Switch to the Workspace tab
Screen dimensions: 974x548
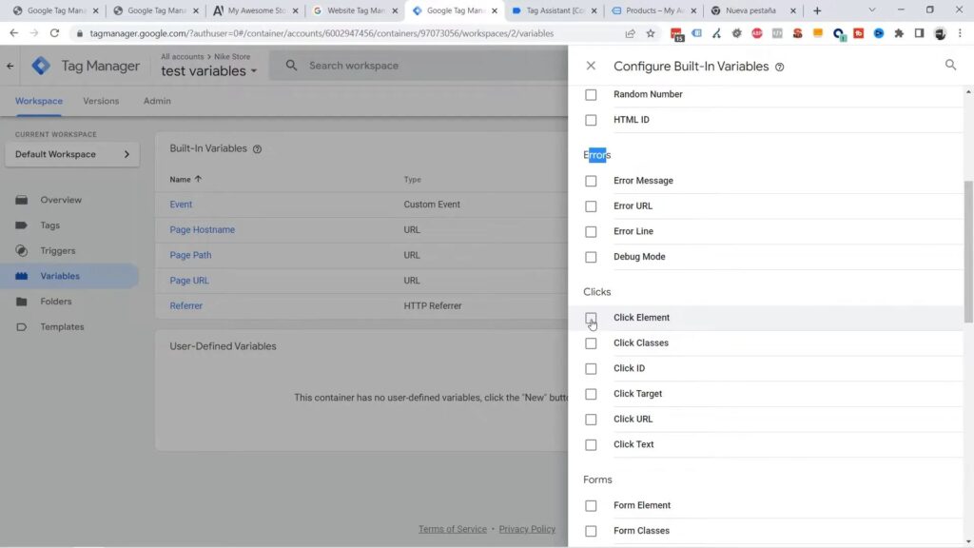coord(38,101)
